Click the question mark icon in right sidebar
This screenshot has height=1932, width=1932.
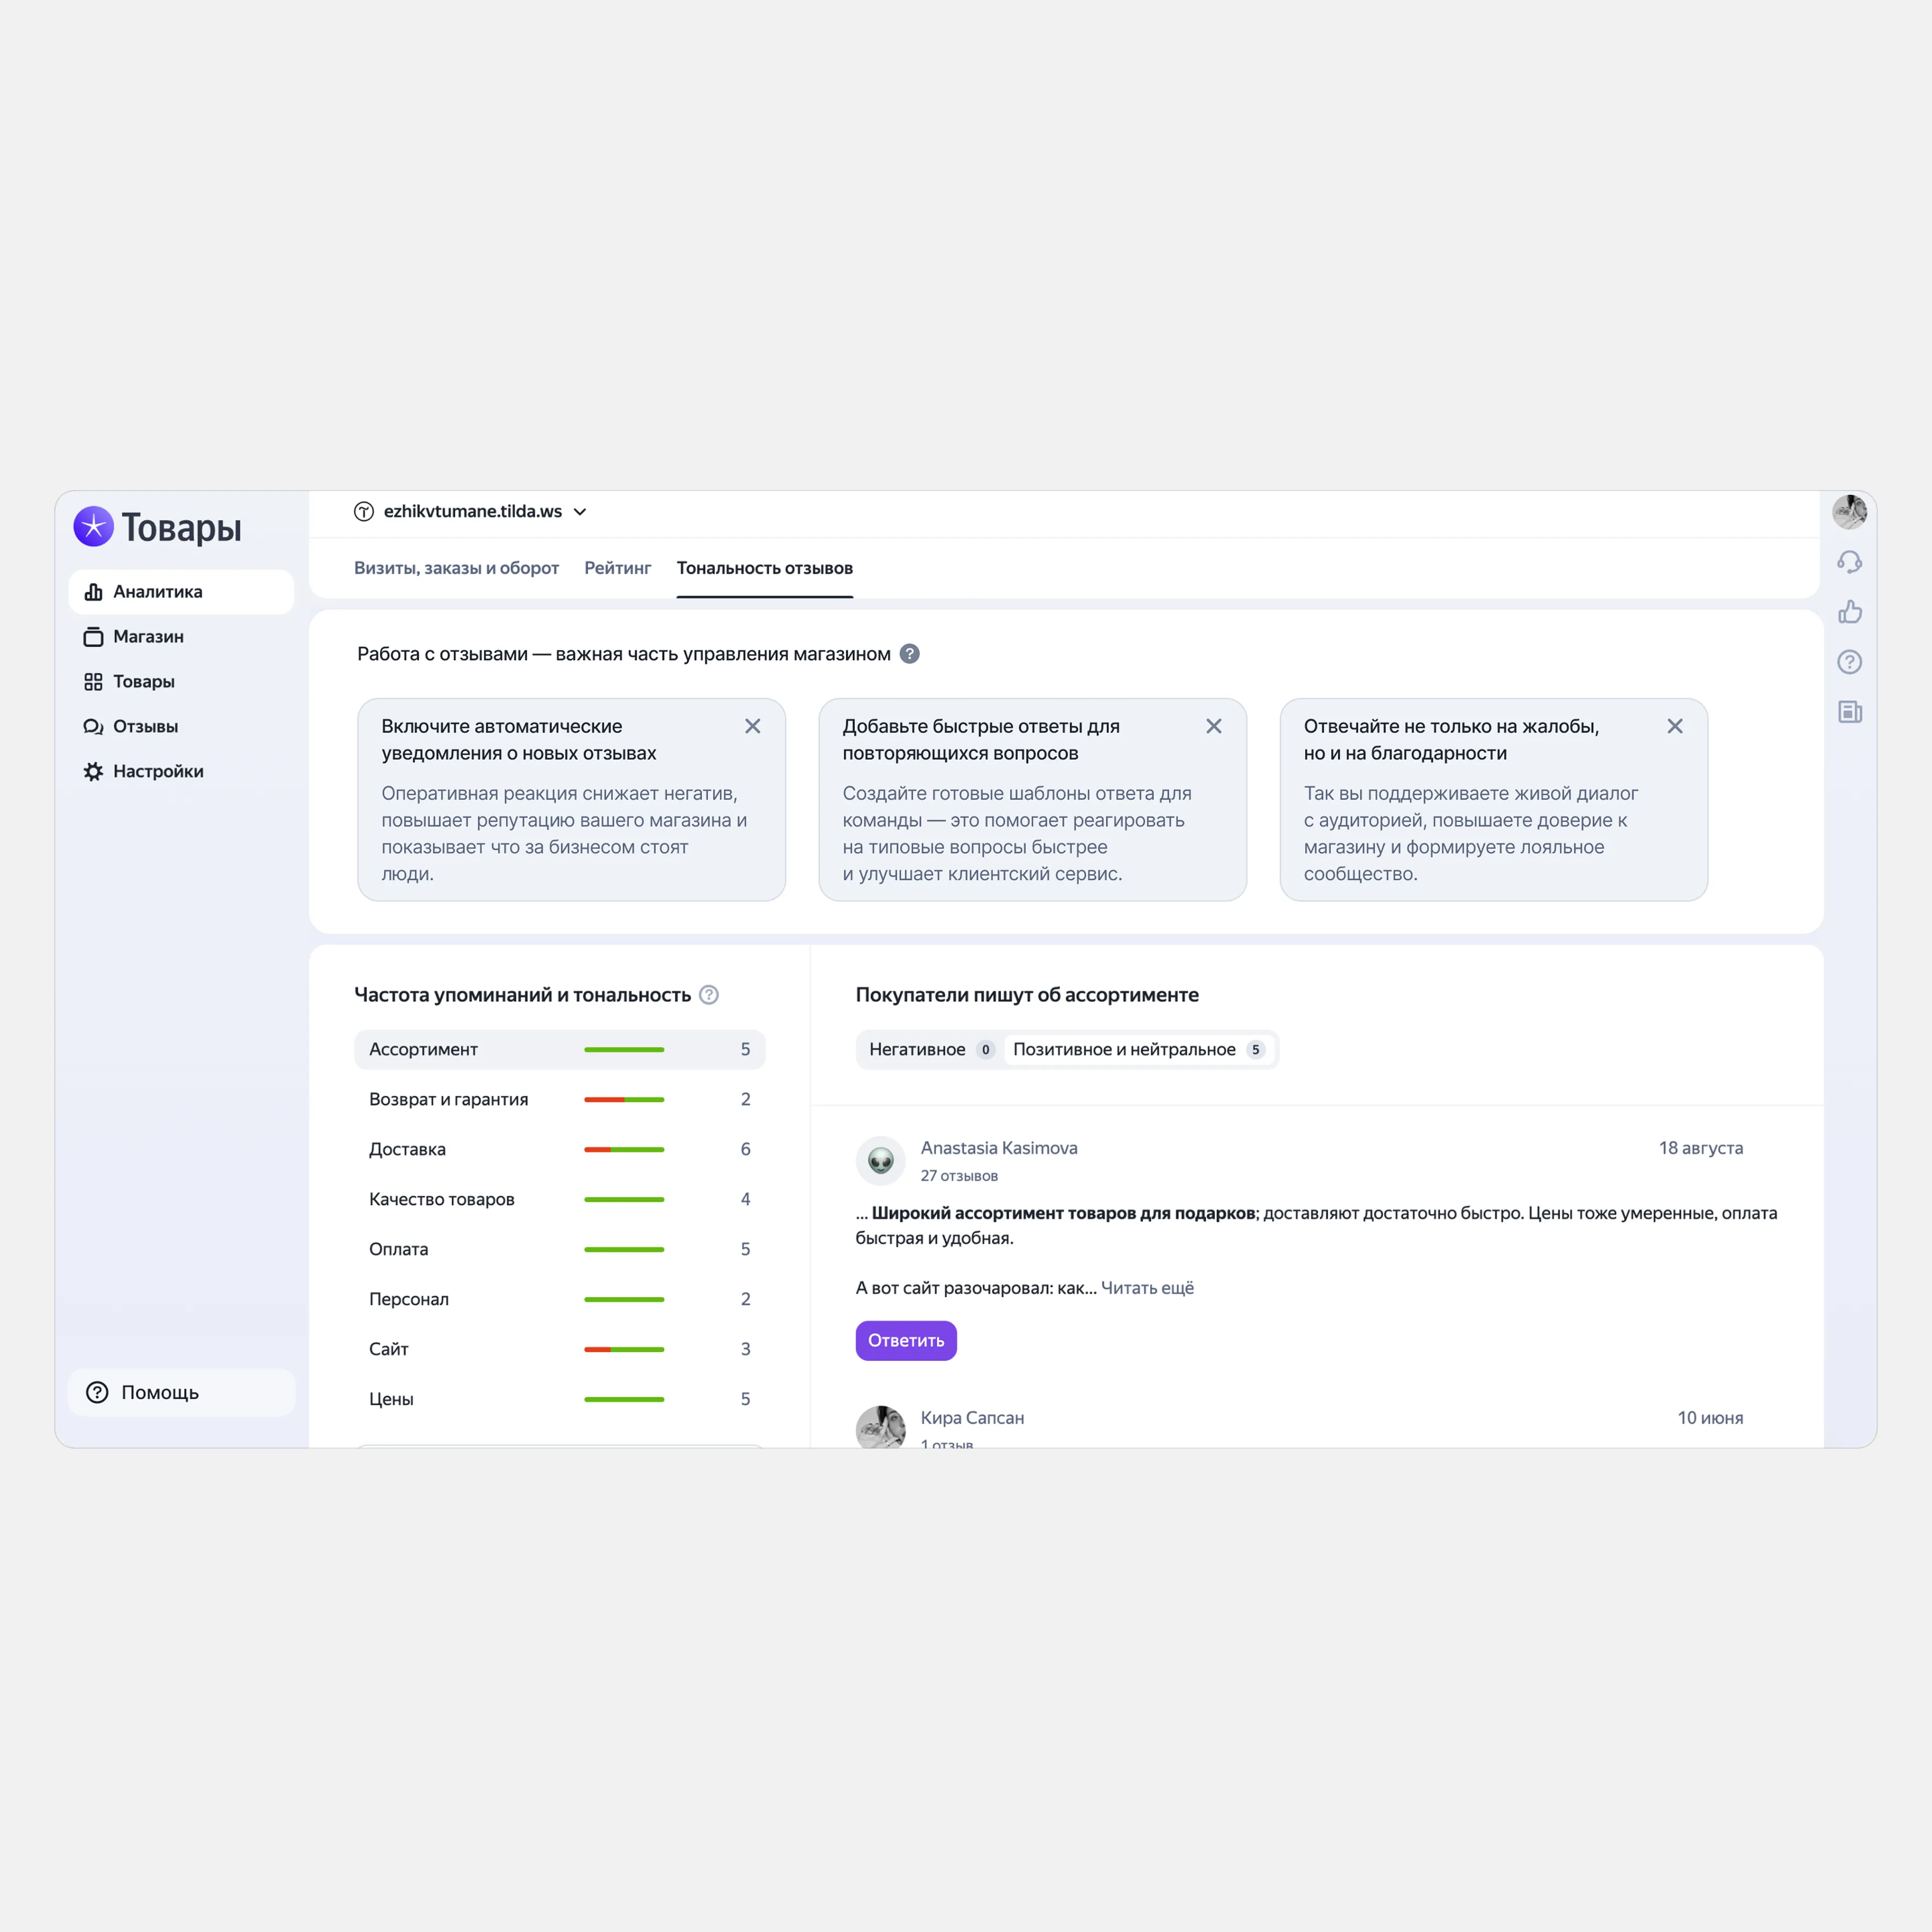pyautogui.click(x=1849, y=662)
